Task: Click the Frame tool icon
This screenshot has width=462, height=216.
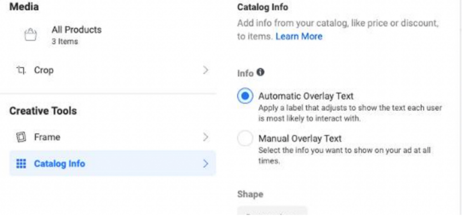Action: (21, 137)
